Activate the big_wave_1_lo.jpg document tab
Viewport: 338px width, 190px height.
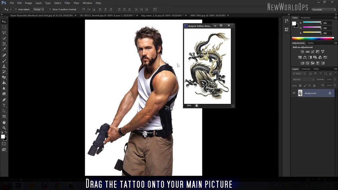point(162,15)
